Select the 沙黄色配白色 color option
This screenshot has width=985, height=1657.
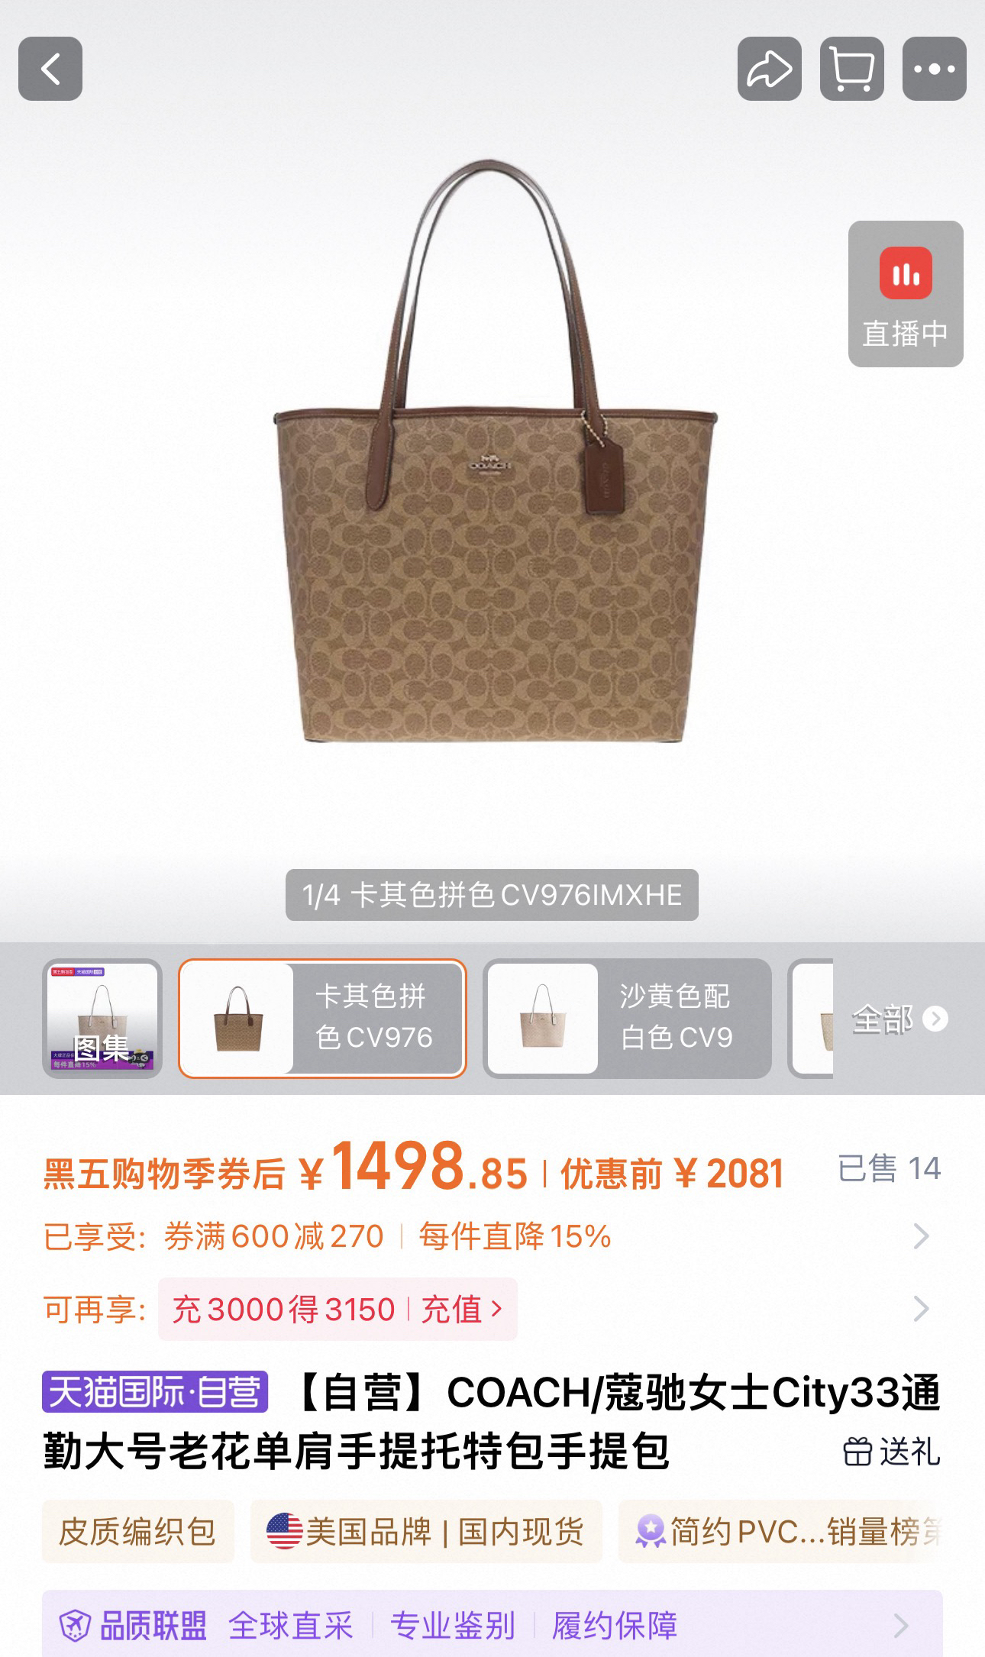click(x=627, y=1018)
